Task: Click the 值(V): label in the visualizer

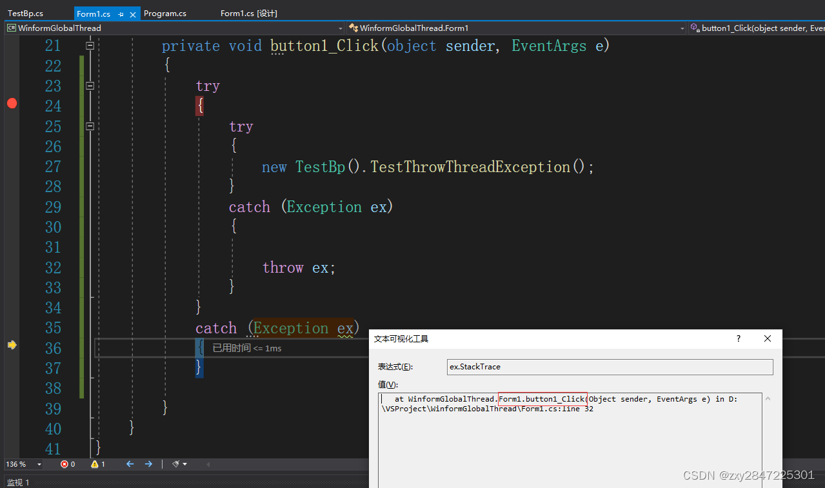Action: (388, 385)
